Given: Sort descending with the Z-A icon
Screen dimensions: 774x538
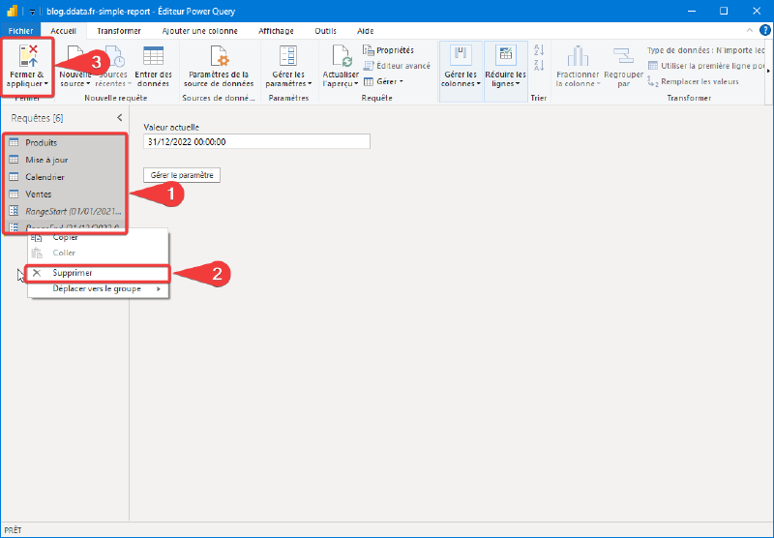Looking at the screenshot, I should coord(539,65).
